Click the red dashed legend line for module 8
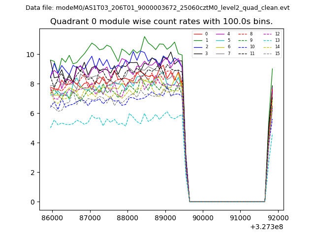The width and height of the screenshot is (315, 236). coord(243,34)
